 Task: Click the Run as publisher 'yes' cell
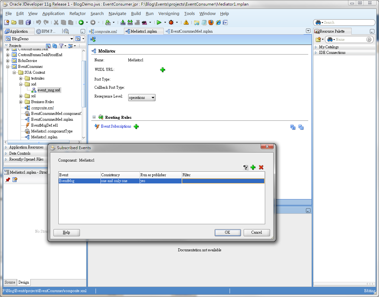tap(161, 181)
